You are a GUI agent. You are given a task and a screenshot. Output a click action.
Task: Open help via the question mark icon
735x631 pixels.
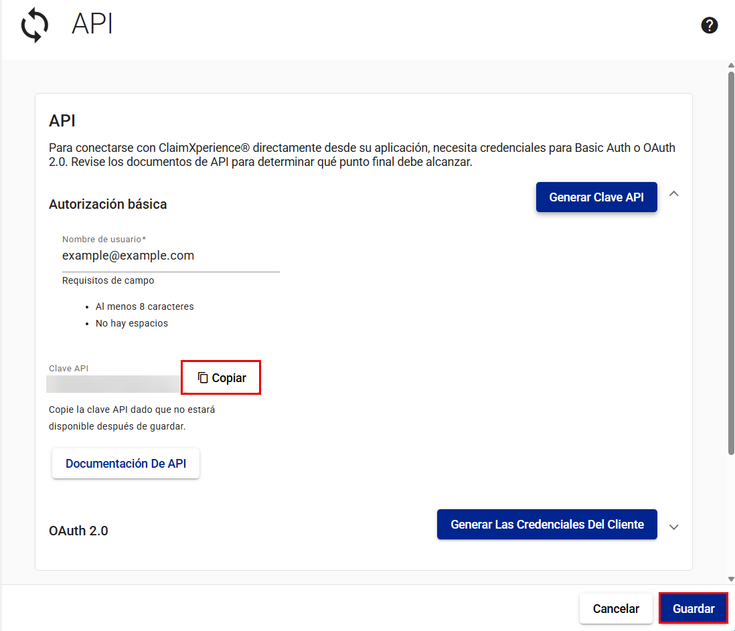710,25
